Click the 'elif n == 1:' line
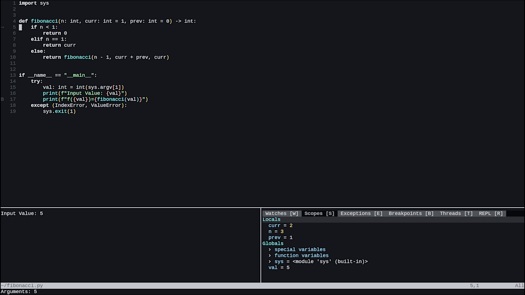525x295 pixels. pyautogui.click(x=49, y=39)
